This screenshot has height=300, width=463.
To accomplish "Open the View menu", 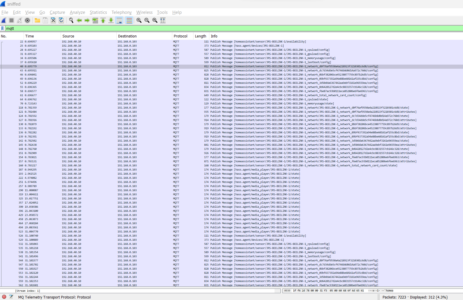I will click(x=30, y=12).
